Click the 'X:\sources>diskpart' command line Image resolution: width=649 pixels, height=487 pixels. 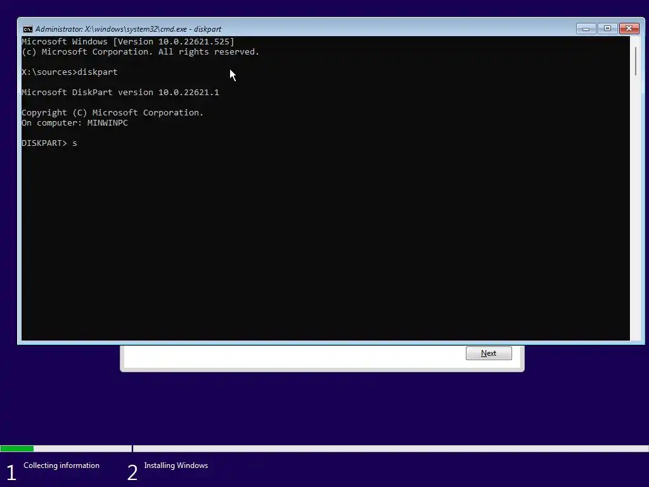[70, 72]
